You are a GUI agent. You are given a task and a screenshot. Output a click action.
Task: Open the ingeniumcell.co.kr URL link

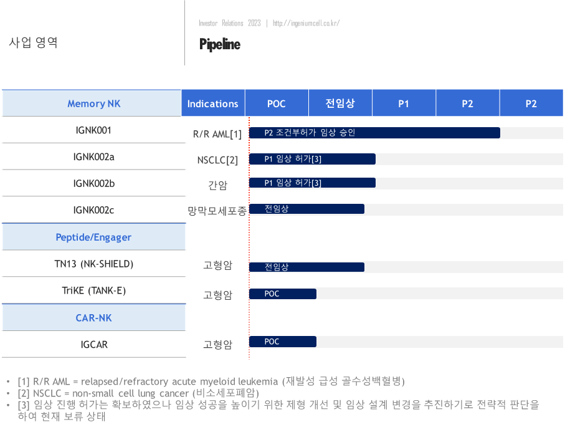click(306, 23)
